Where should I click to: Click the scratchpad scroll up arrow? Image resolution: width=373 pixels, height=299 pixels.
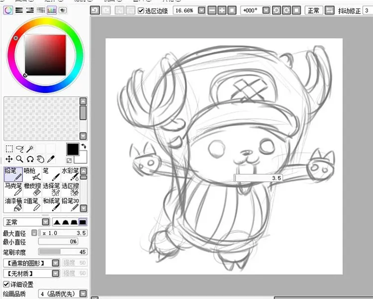coord(83,101)
